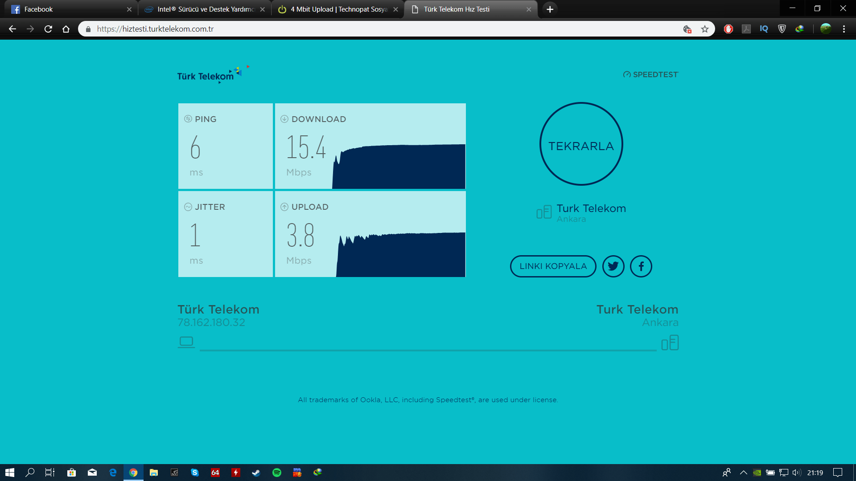Reload the speed test page
The height and width of the screenshot is (481, 856).
point(48,29)
